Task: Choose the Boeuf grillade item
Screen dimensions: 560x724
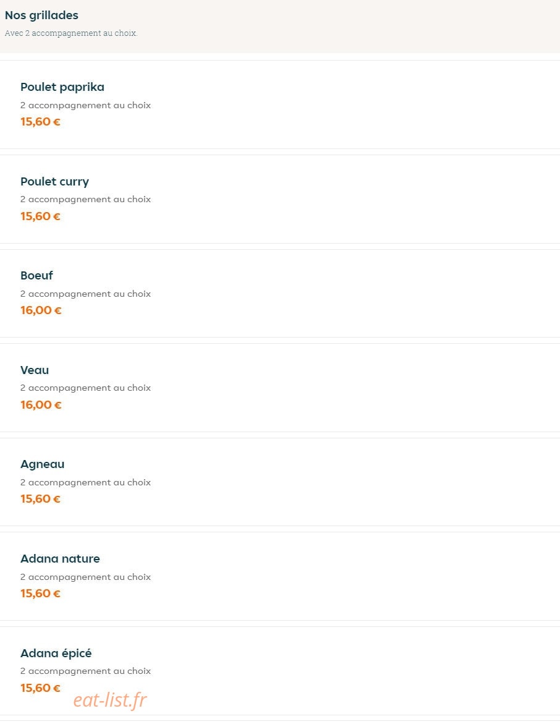Action: click(36, 276)
